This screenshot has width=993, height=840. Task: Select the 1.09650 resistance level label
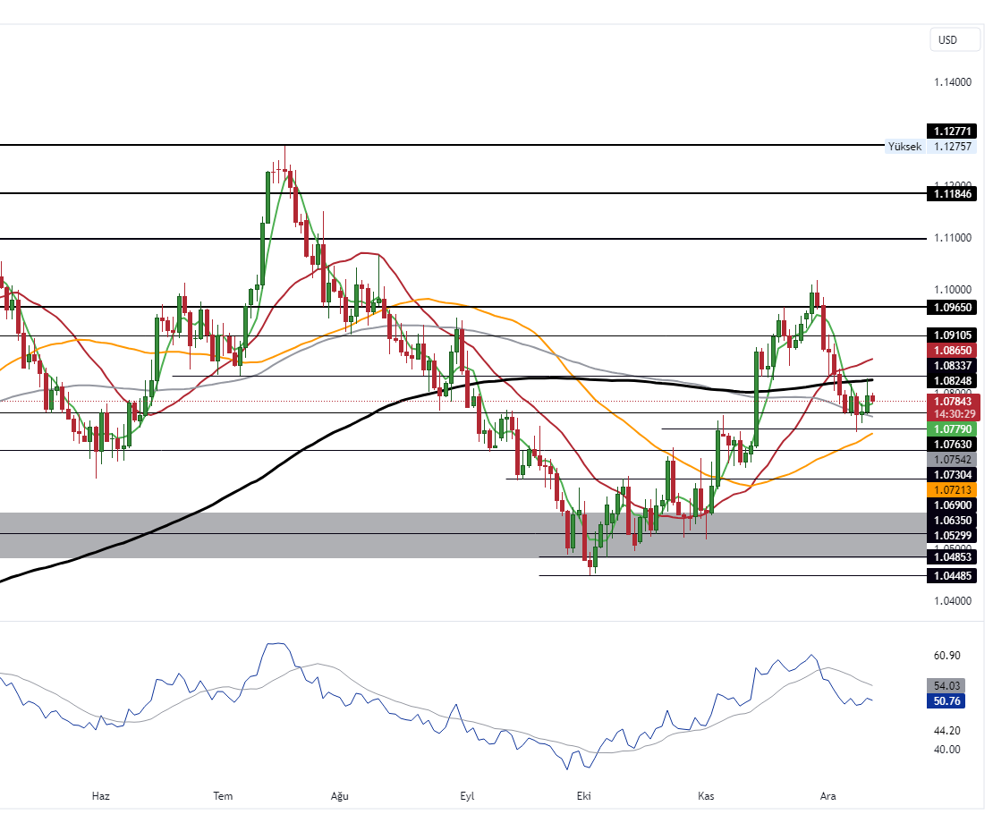coord(954,307)
